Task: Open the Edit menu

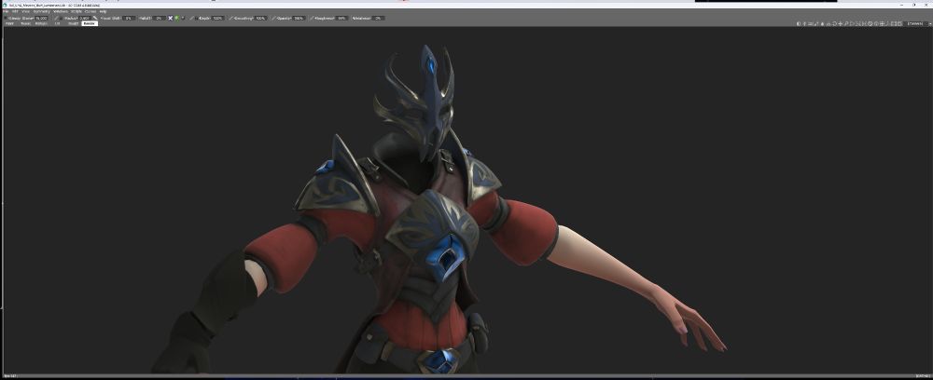Action: coord(15,11)
